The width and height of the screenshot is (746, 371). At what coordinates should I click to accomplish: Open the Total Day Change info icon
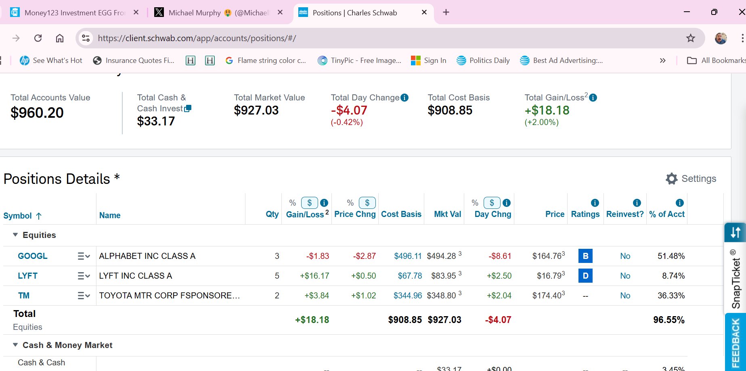click(x=404, y=98)
